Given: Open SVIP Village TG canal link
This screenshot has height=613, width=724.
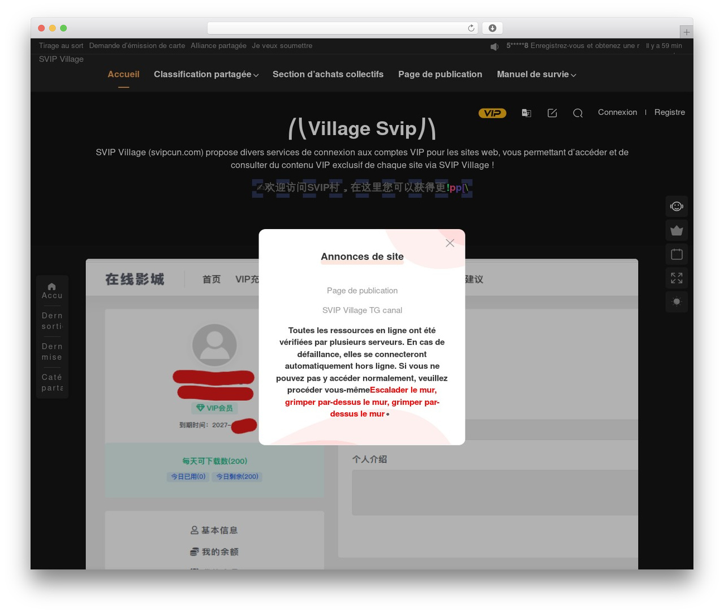Looking at the screenshot, I should (x=362, y=310).
